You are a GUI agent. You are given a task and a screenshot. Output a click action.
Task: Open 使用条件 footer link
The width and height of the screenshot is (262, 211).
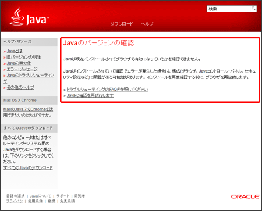coord(35,201)
